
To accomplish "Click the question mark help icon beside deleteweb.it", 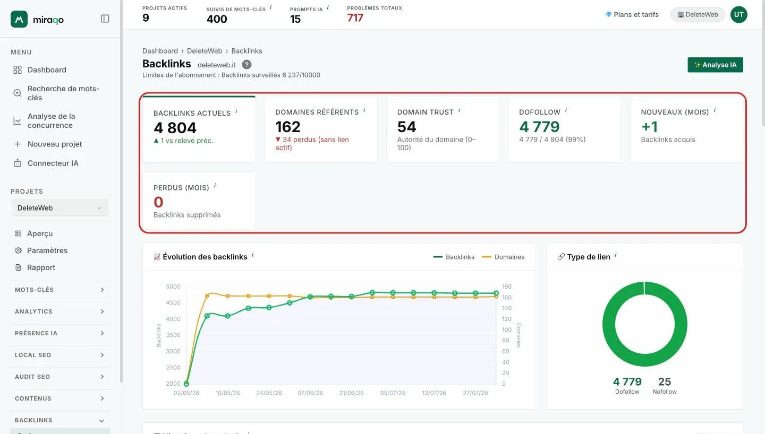I will point(246,64).
